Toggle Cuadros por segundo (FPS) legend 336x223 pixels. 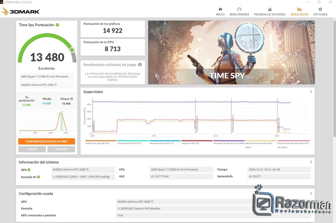point(101,142)
